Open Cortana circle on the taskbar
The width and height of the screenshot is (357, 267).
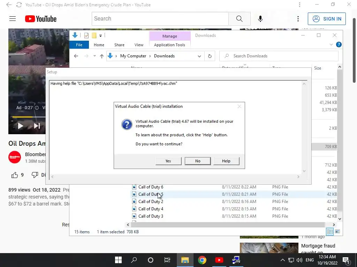pos(151,260)
